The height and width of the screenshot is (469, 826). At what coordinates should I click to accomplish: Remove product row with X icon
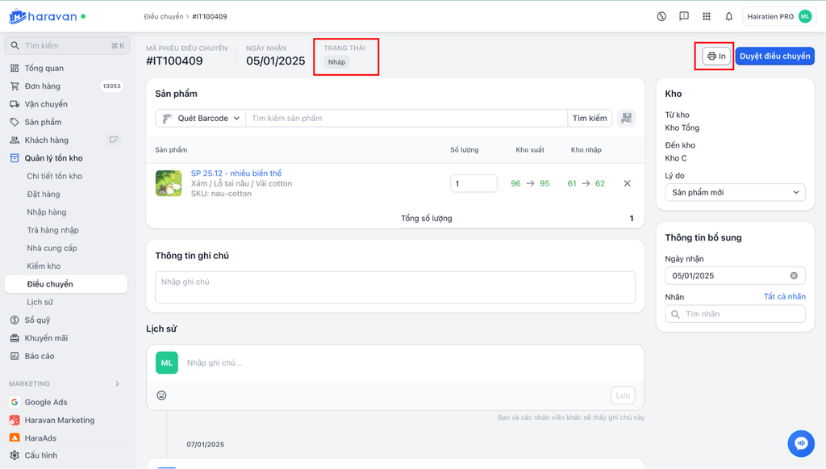628,184
